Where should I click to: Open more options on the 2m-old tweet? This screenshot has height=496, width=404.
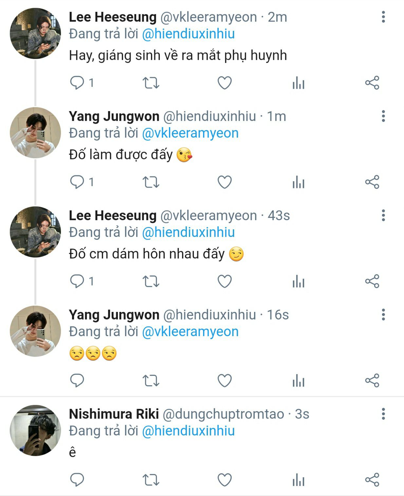[x=383, y=17]
